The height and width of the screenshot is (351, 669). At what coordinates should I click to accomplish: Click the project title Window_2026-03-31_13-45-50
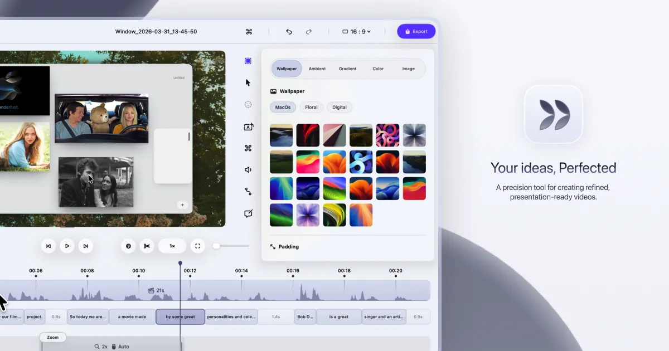[156, 32]
